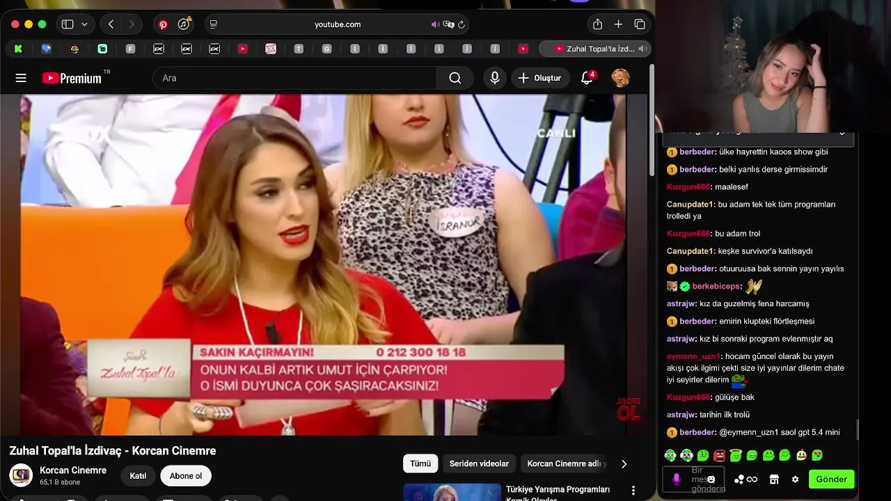Go forward in Safari history
This screenshot has width=891, height=501.
[132, 24]
